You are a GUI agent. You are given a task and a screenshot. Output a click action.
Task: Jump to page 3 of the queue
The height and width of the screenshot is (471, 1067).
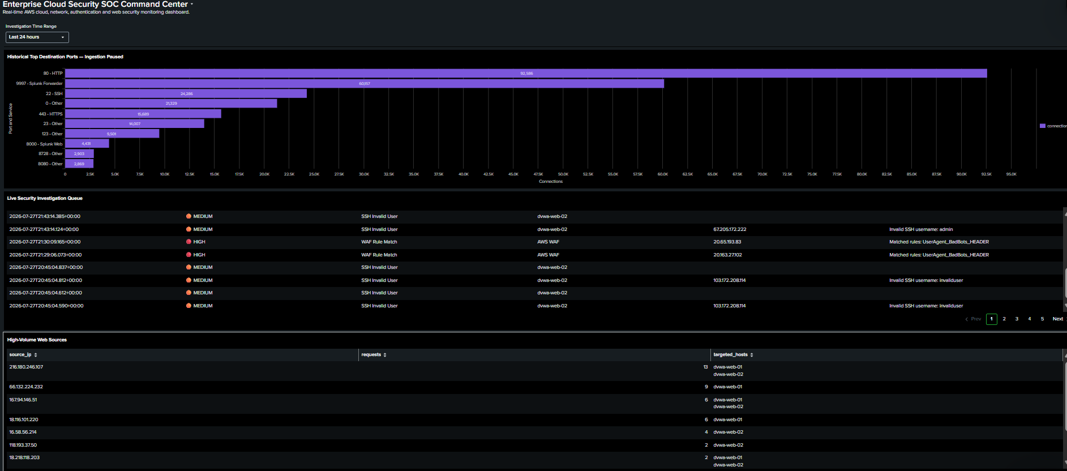click(x=1017, y=319)
